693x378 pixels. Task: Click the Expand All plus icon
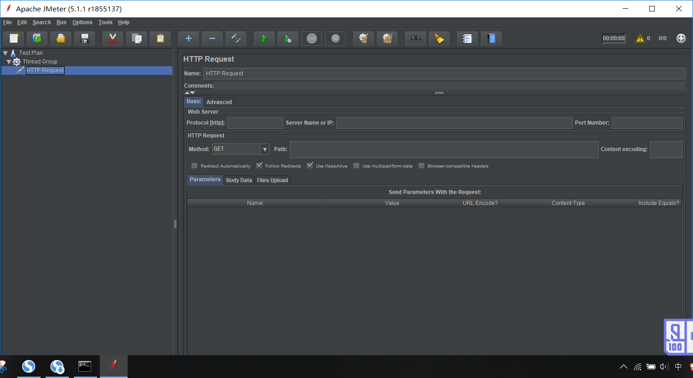(x=188, y=38)
